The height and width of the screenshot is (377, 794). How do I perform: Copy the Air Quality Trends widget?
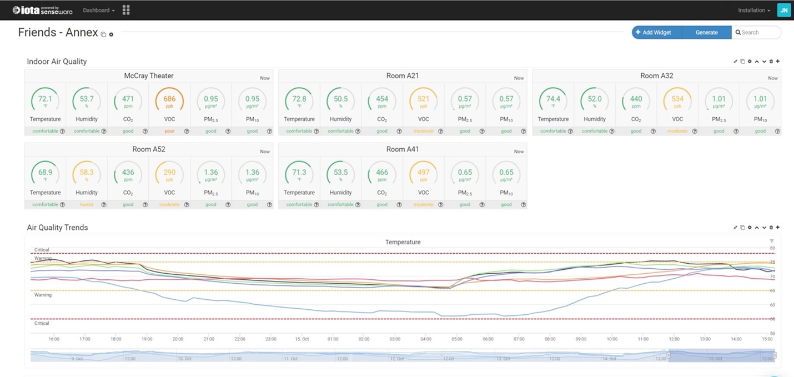[x=742, y=228]
